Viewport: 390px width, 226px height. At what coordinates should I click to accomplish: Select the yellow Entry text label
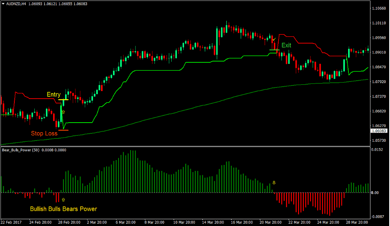click(53, 95)
